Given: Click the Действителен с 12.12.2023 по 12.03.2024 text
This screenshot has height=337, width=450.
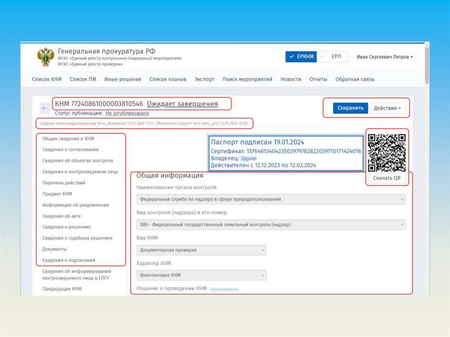Looking at the screenshot, I should point(263,165).
